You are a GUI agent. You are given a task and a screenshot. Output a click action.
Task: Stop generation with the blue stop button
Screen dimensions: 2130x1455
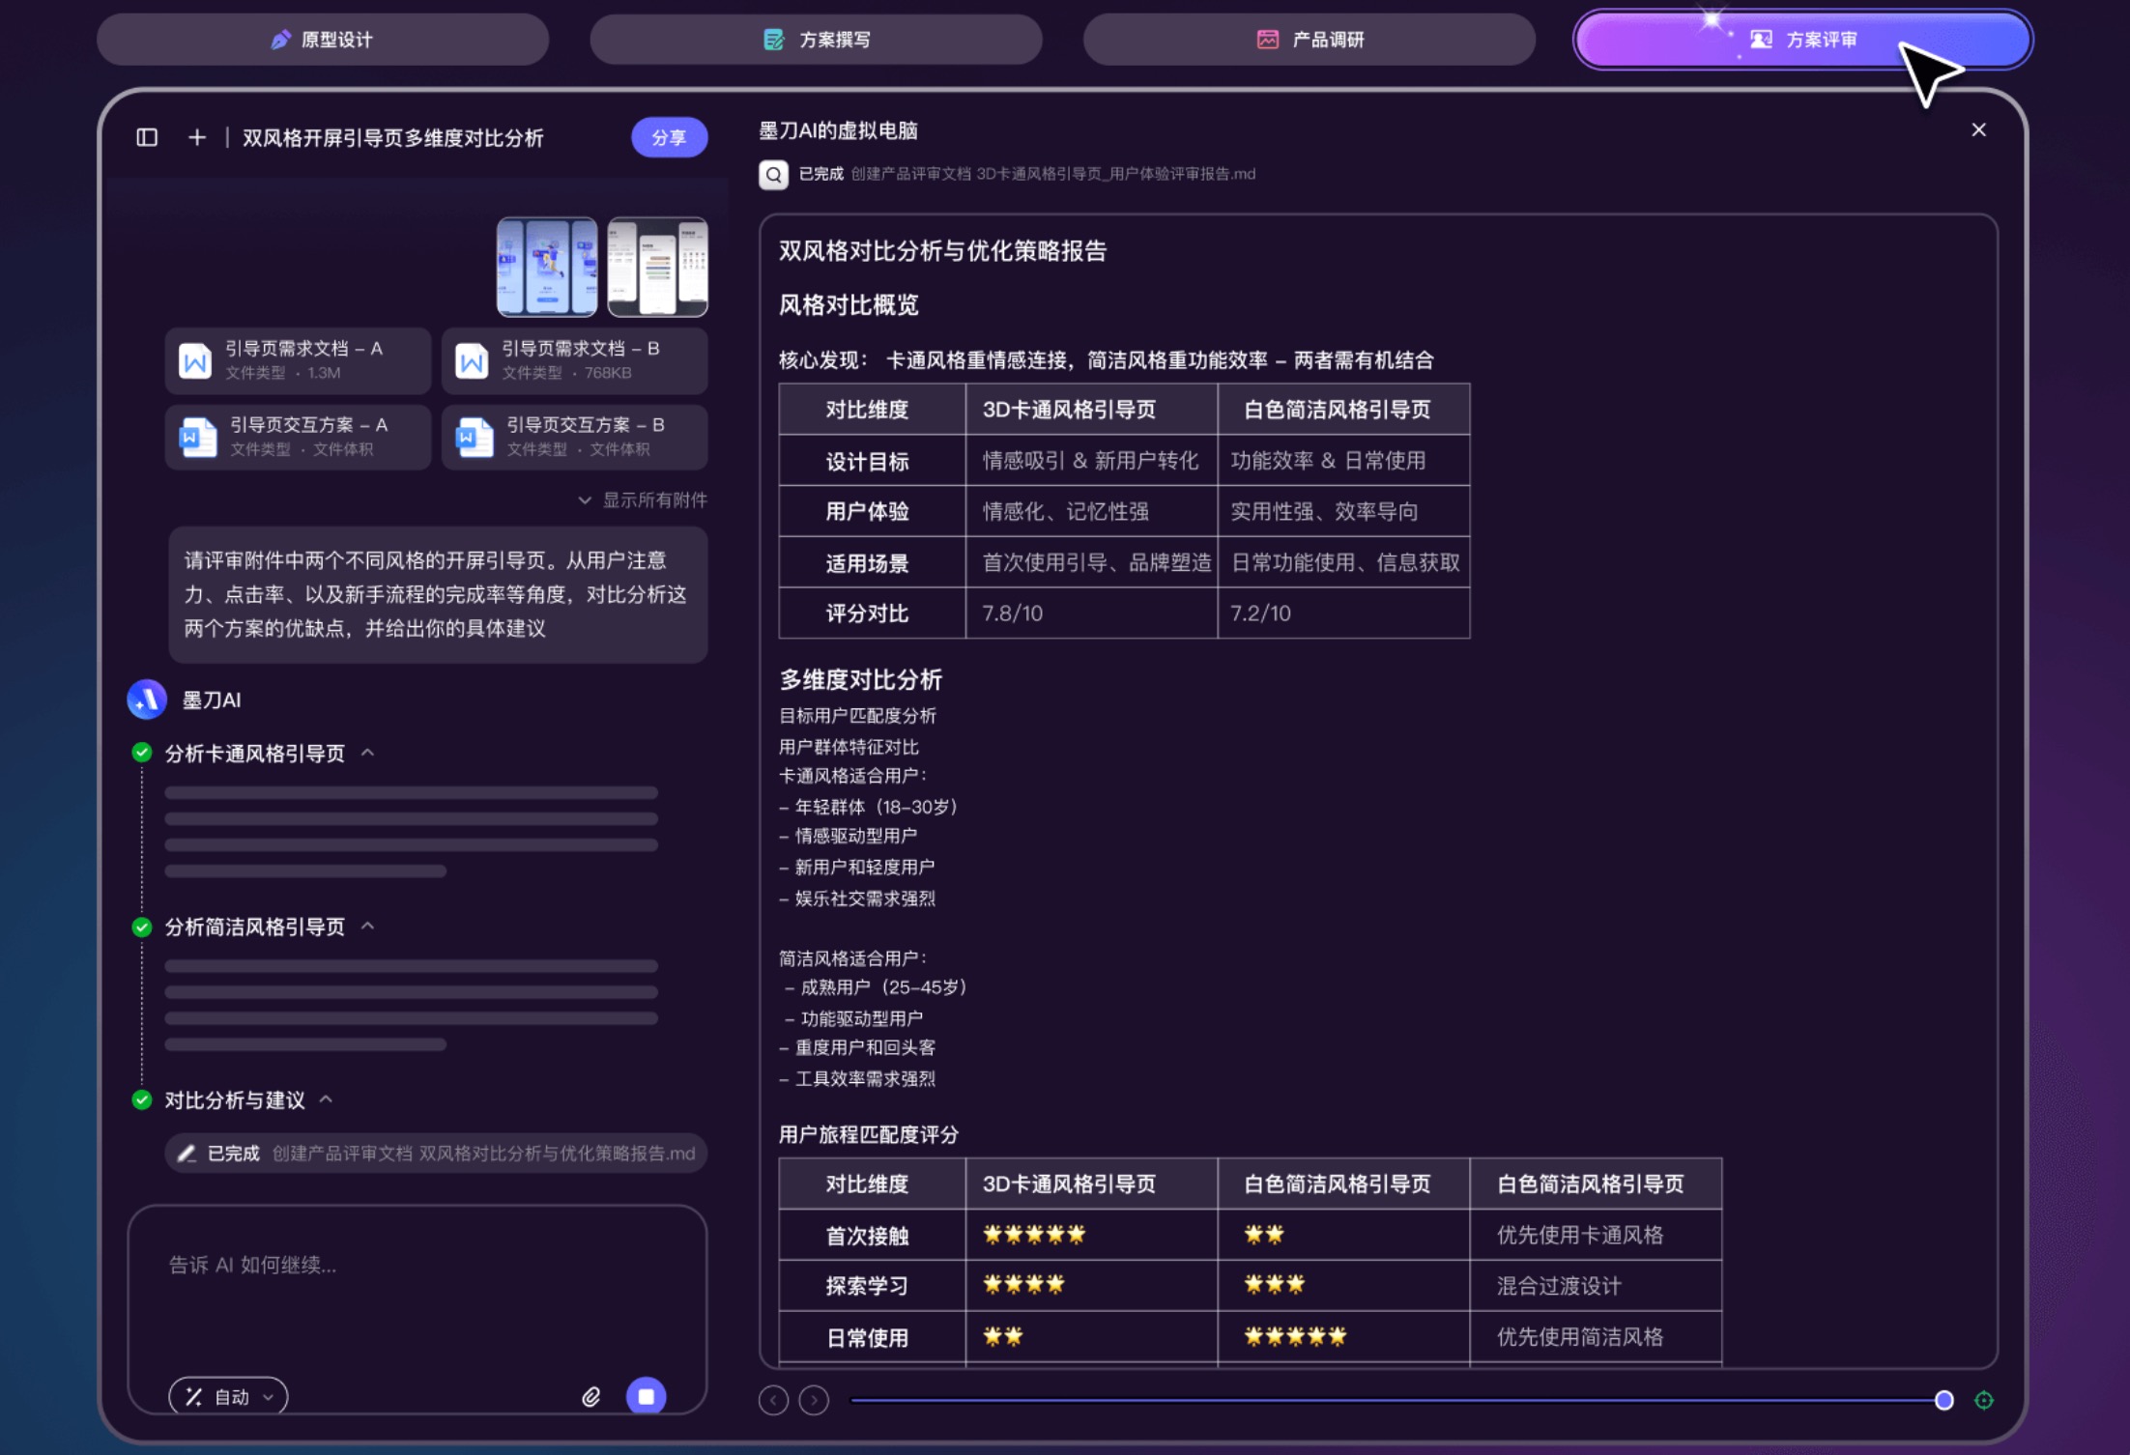tap(646, 1397)
